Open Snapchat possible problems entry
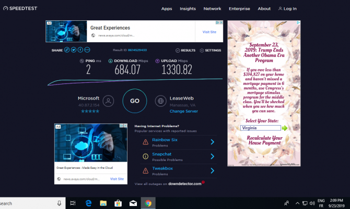The image size is (350, 209). 178,157
